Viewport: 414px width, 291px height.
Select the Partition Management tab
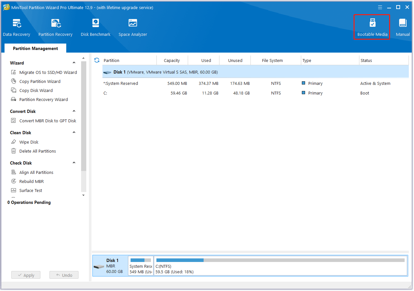click(35, 48)
